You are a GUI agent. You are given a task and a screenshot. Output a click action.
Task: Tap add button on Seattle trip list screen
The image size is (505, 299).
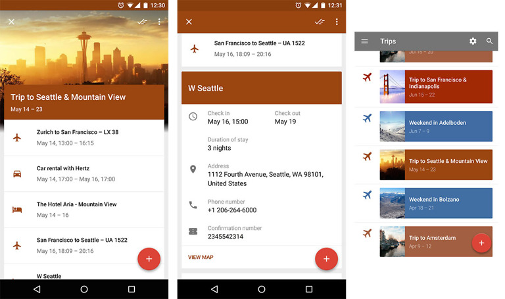149,259
